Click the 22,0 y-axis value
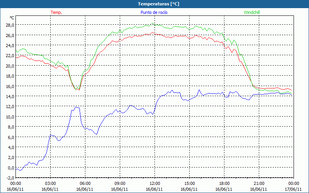Screen dimensions: 309x193 (x=10, y=56)
